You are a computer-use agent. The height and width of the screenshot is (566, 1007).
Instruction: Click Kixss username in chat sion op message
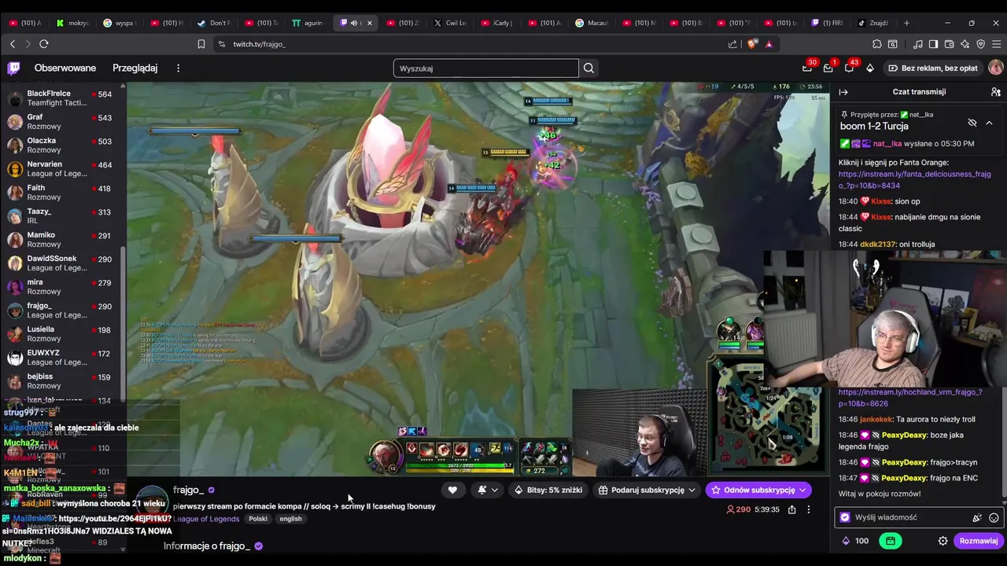click(881, 201)
